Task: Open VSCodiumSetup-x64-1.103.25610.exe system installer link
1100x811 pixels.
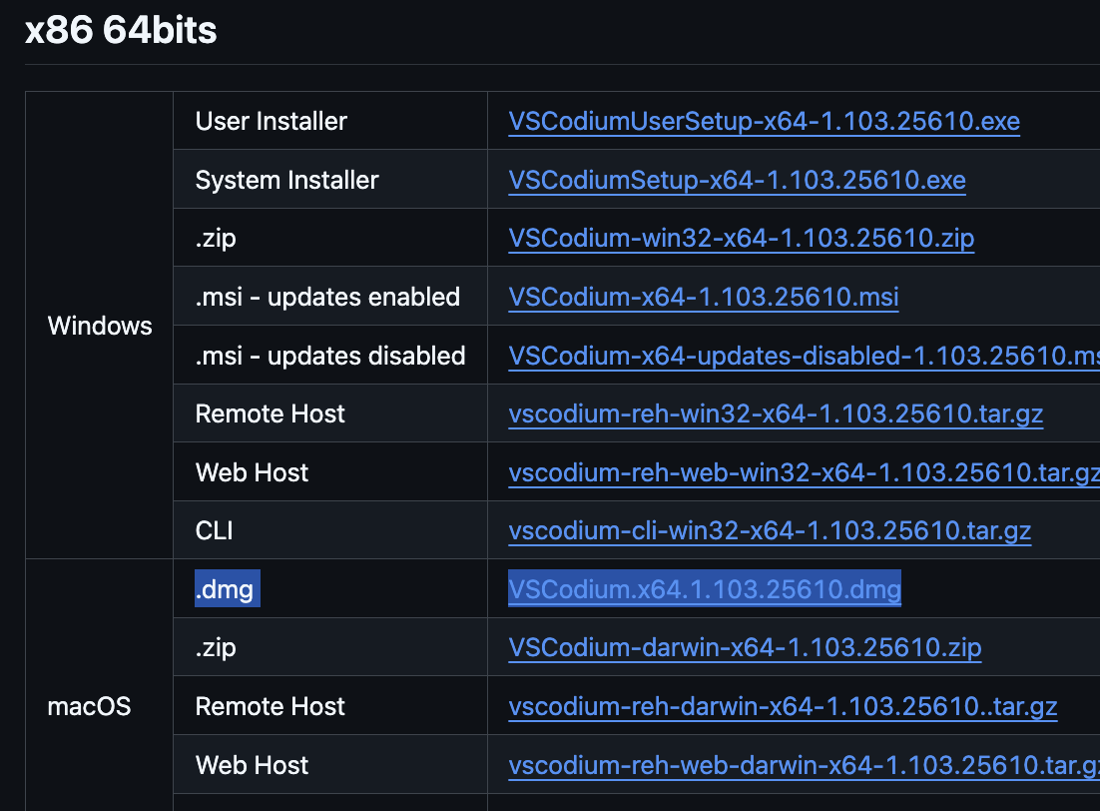Action: click(x=737, y=180)
